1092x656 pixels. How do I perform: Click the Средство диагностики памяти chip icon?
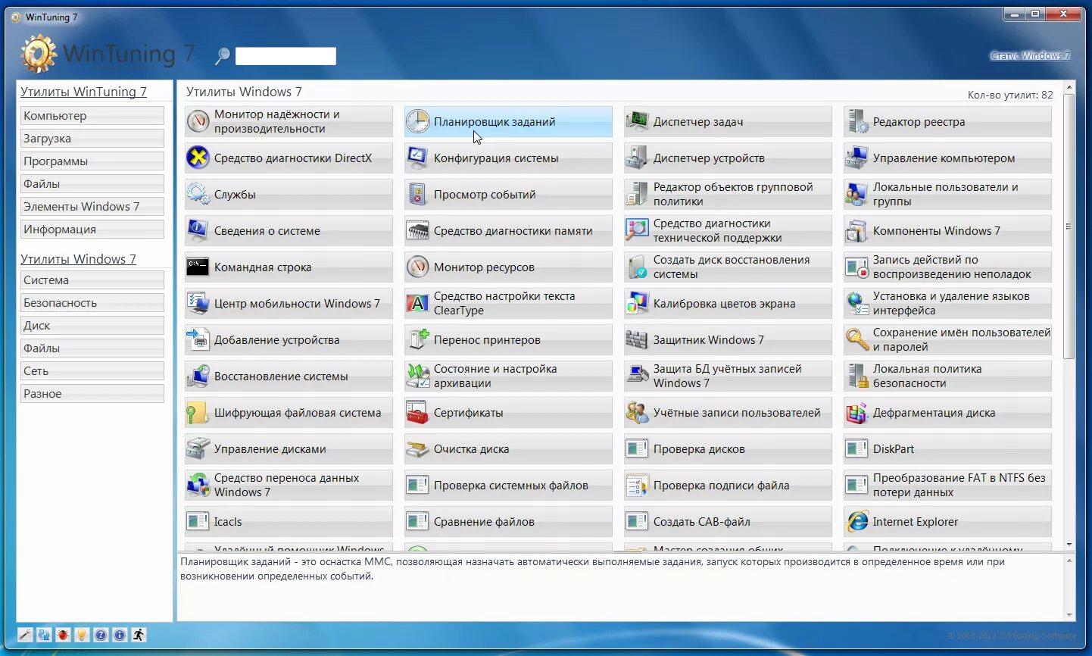pyautogui.click(x=417, y=230)
